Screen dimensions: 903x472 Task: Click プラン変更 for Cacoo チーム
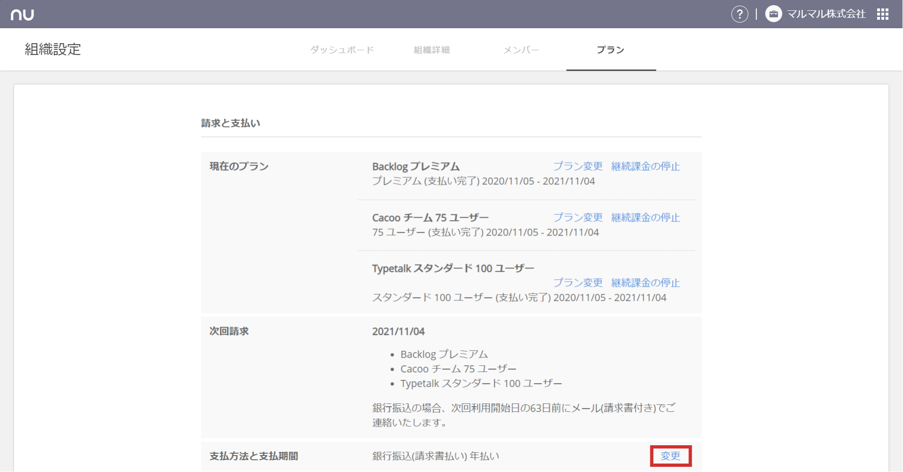click(578, 218)
